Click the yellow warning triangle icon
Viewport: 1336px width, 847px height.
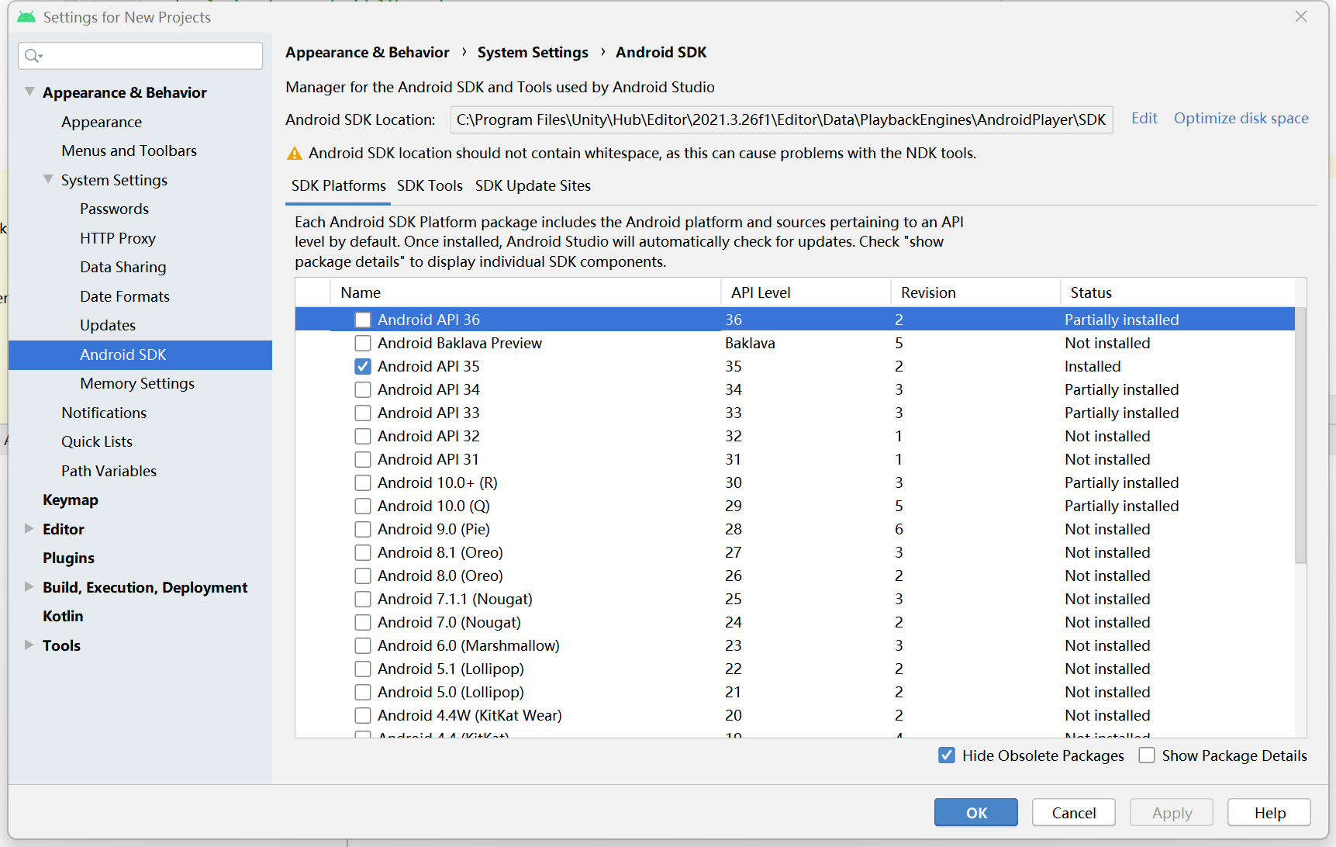point(295,154)
